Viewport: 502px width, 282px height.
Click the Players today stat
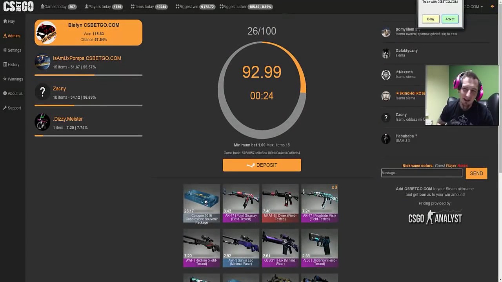tap(104, 7)
